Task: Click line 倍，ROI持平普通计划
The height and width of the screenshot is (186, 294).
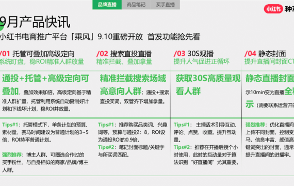Action: pyautogui.click(x=27, y=140)
